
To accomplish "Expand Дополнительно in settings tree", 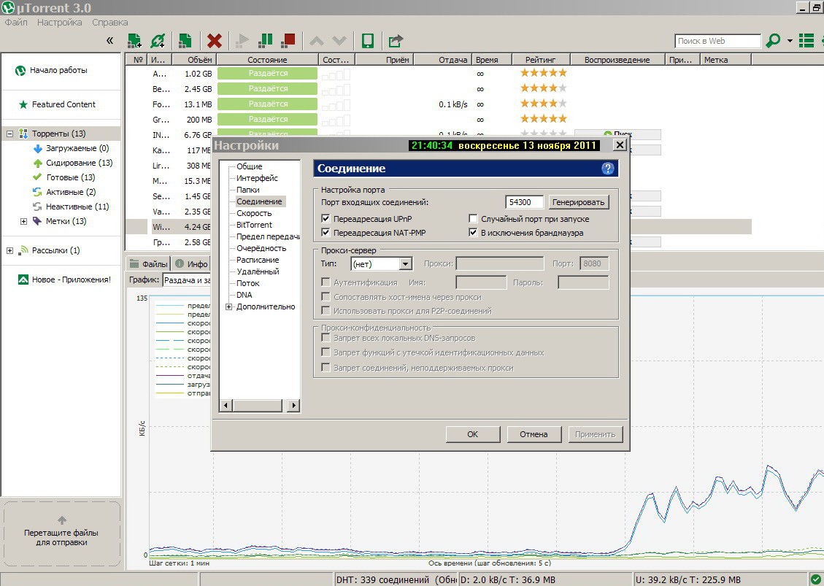I will [228, 307].
